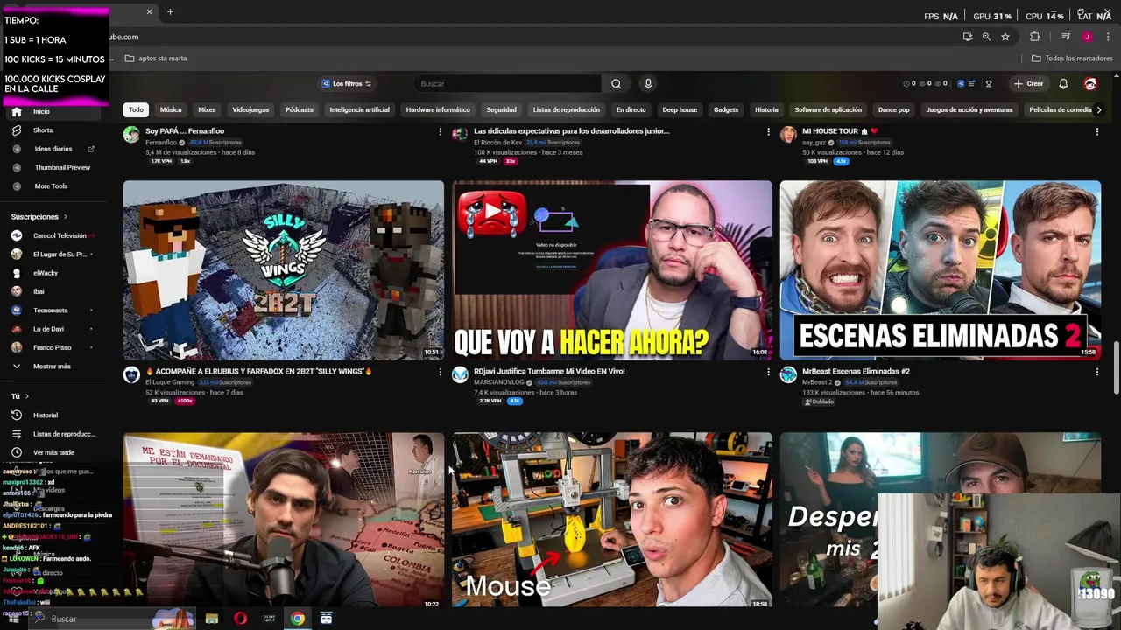Select the Pódcasts filter chip
The image size is (1121, 630).
coord(299,110)
